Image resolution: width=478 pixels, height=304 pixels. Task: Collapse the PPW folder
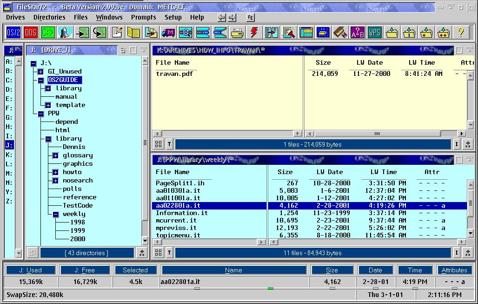[x=40, y=114]
